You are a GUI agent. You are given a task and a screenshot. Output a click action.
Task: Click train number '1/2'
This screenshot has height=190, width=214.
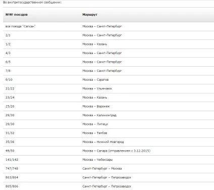(x=8, y=44)
